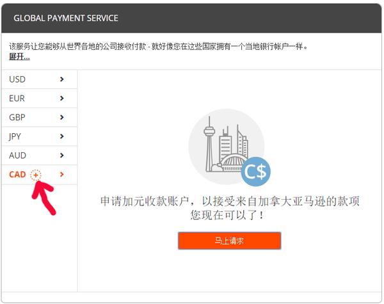Click the chevron arrow beside GBP
Image resolution: width=384 pixels, height=304 pixels.
[x=61, y=117]
